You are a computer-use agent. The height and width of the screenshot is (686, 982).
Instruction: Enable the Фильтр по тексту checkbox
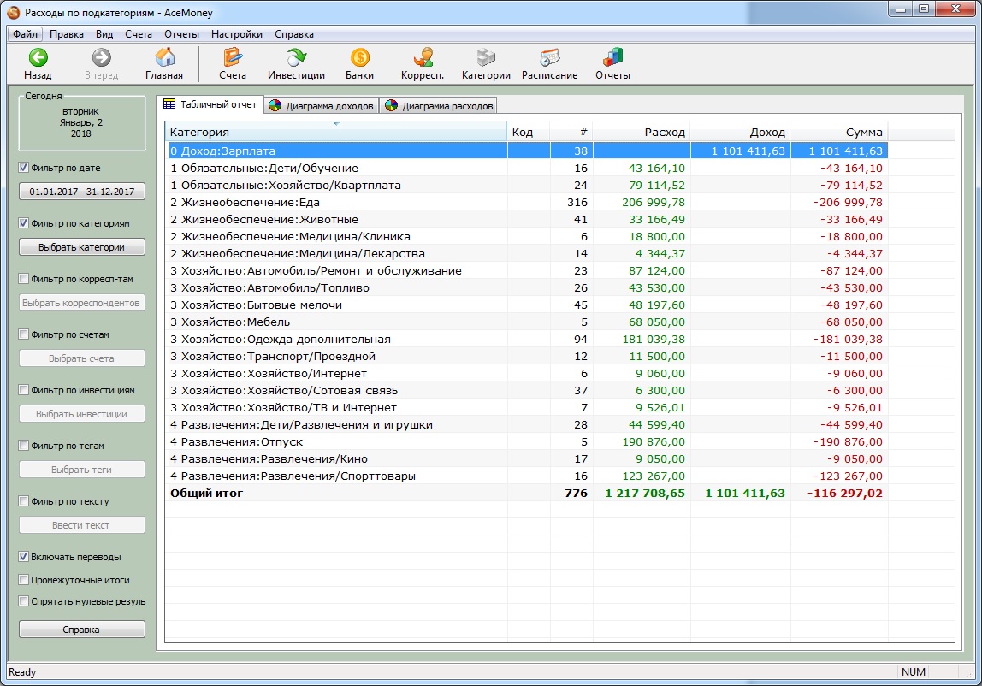coord(24,501)
